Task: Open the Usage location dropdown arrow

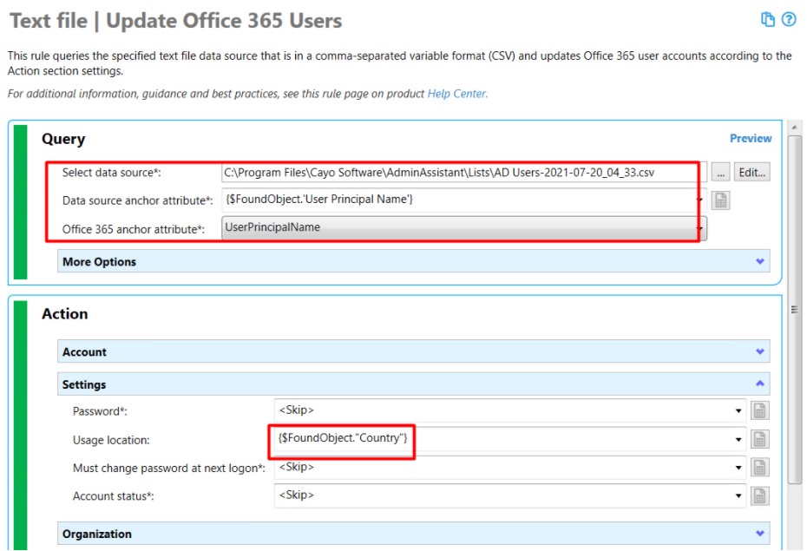Action: click(x=738, y=439)
